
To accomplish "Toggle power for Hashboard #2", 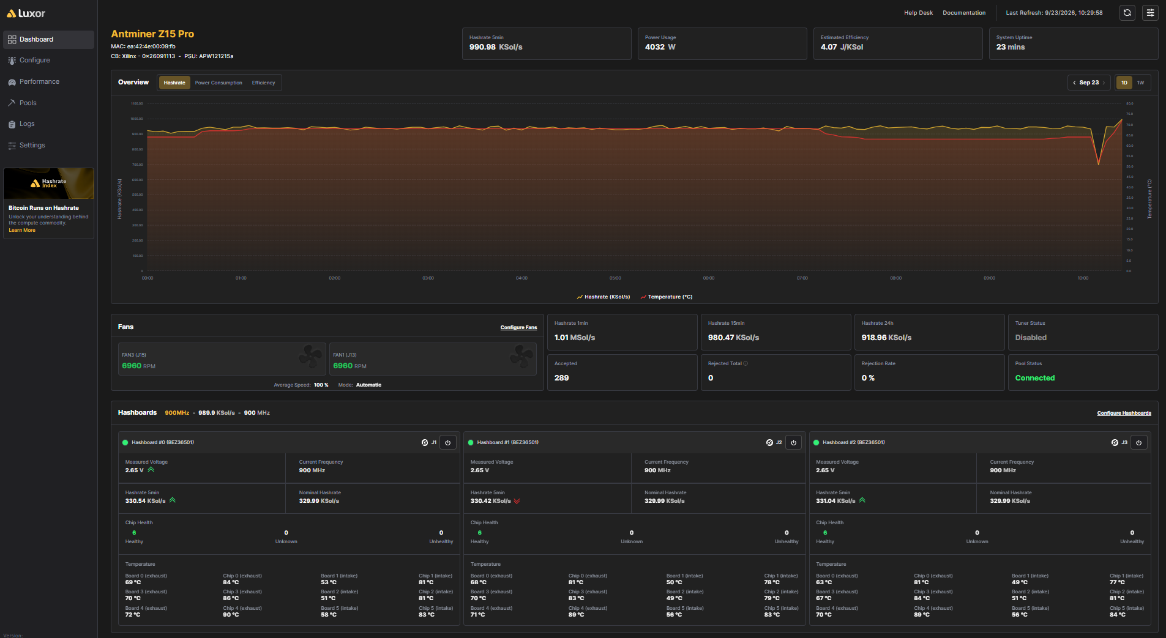I will click(x=1138, y=442).
